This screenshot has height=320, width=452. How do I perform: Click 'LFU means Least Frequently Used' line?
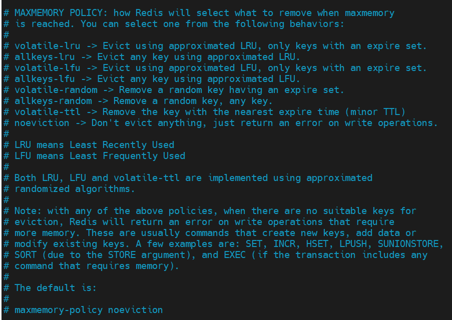[100, 156]
